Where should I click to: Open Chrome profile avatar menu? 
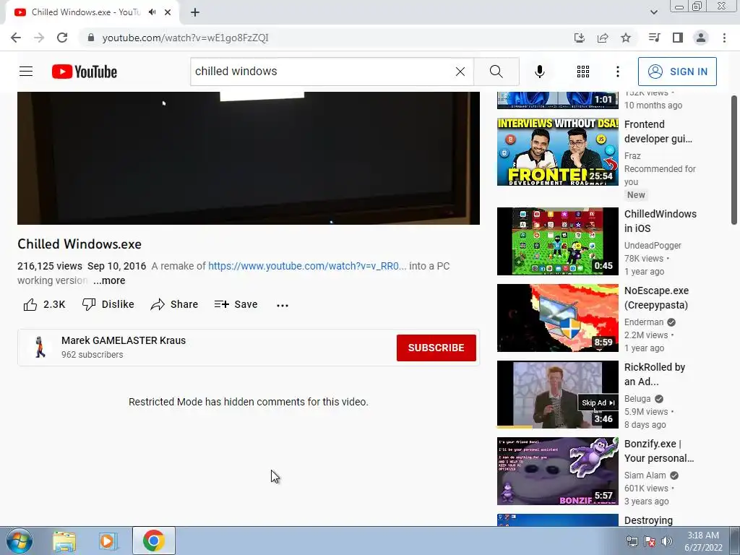[x=701, y=38]
